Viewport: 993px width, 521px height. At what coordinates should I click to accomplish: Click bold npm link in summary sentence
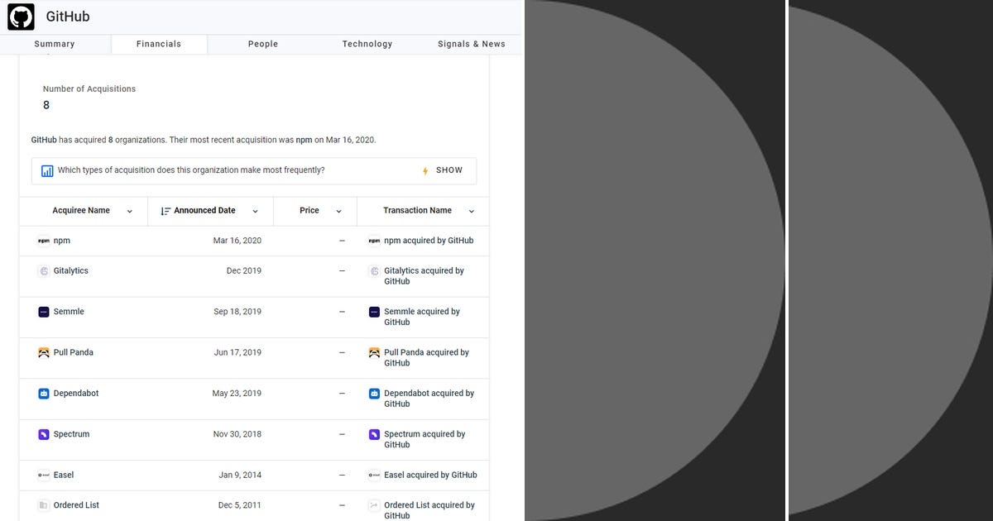(304, 140)
